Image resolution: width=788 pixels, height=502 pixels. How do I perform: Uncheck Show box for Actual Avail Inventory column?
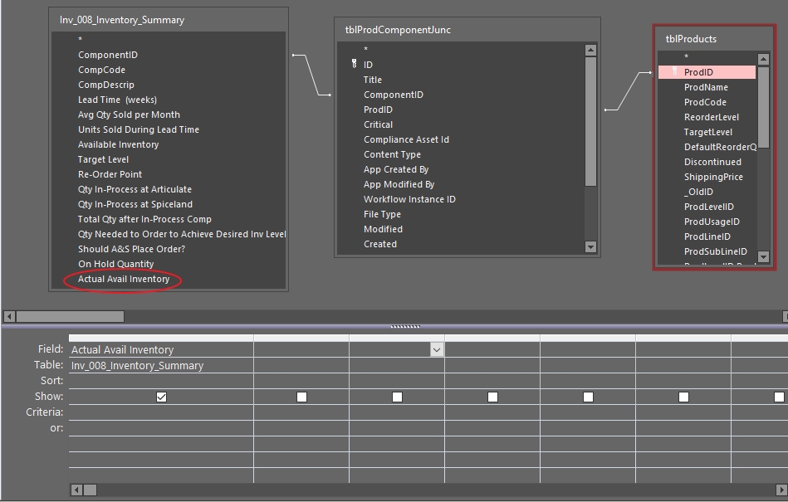[x=161, y=397]
